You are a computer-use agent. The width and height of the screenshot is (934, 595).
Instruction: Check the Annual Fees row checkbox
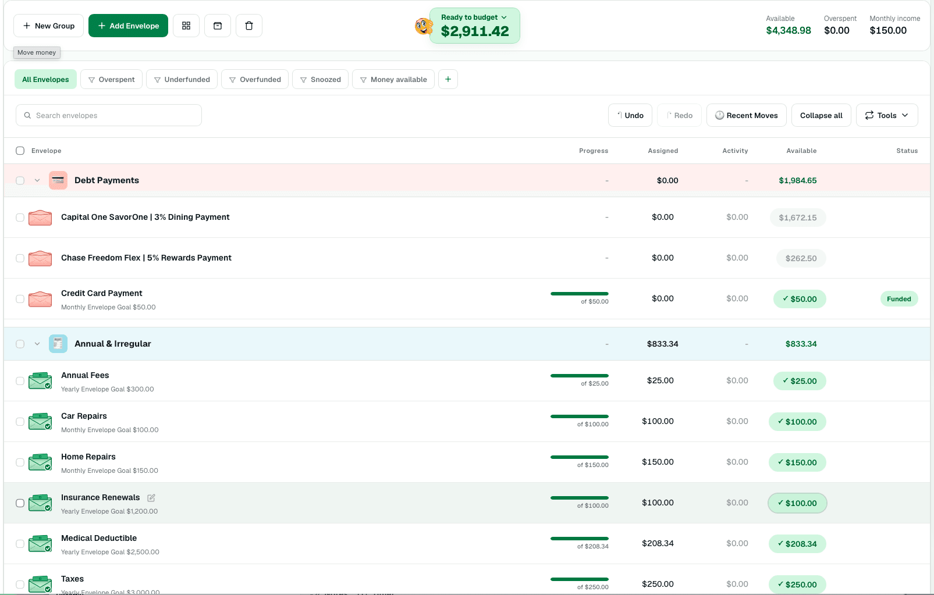[x=20, y=381]
